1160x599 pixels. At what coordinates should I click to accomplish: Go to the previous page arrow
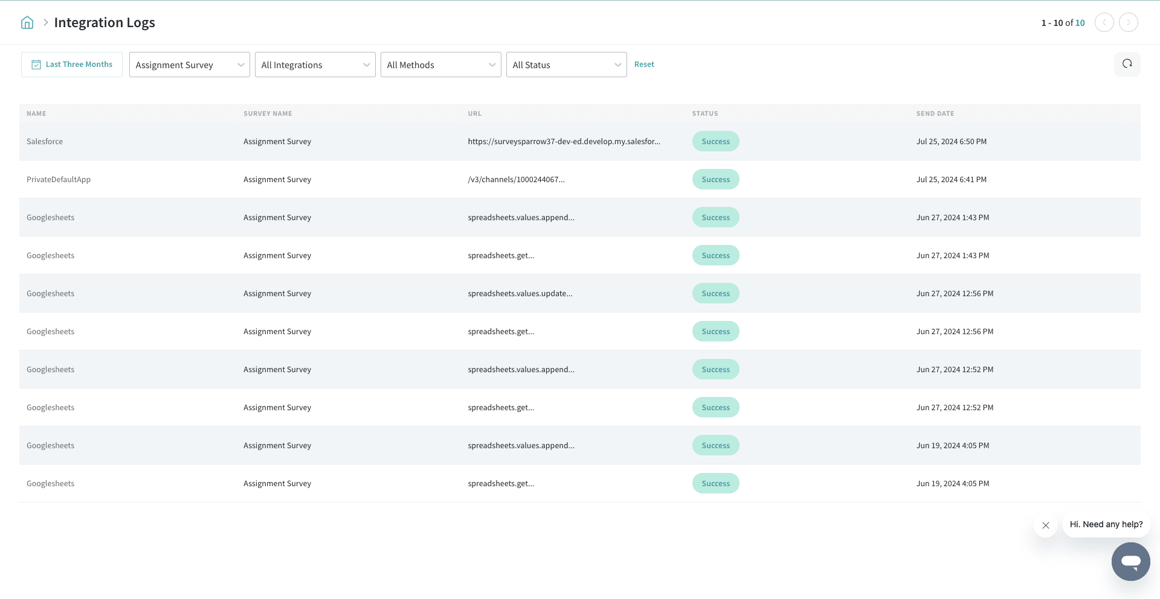1104,23
